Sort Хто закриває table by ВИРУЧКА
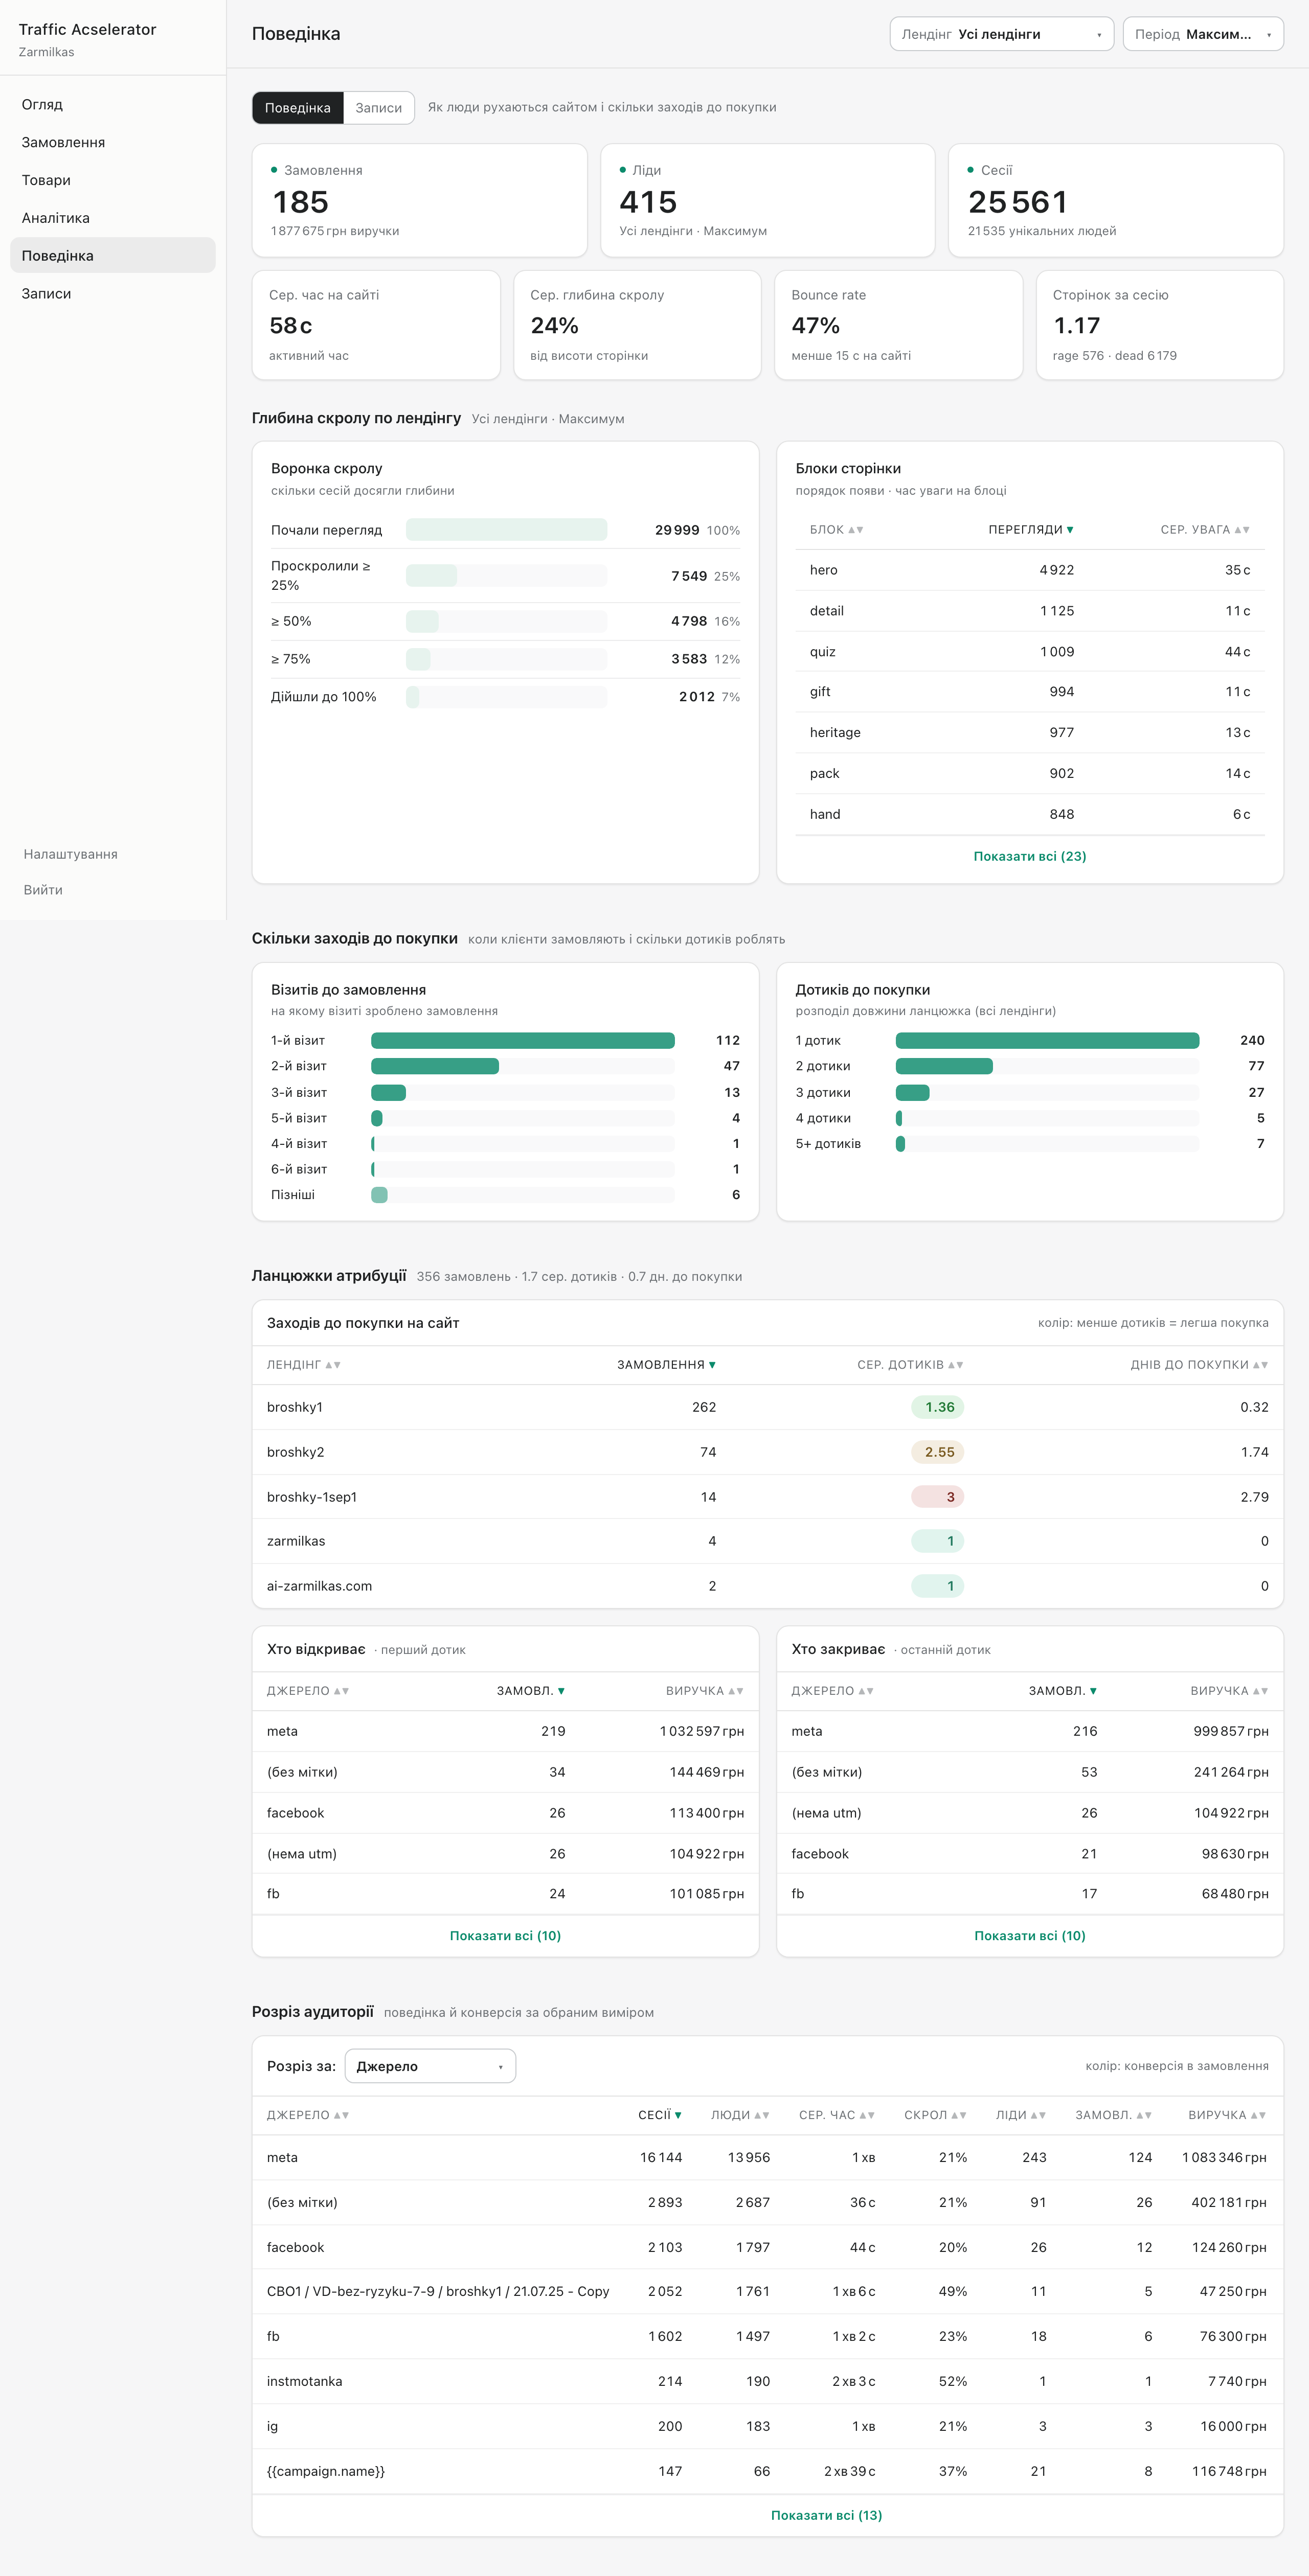The image size is (1309, 2576). [1229, 1691]
